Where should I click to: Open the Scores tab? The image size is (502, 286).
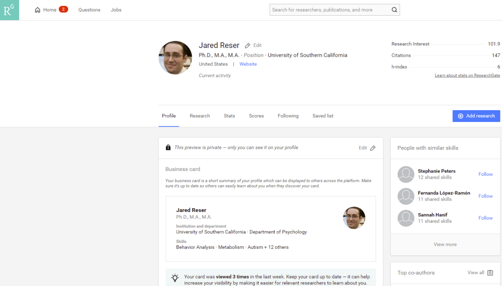point(256,116)
